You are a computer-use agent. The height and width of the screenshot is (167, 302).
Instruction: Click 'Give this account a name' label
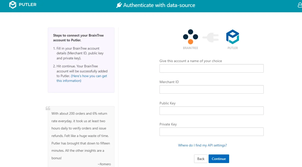(x=191, y=61)
